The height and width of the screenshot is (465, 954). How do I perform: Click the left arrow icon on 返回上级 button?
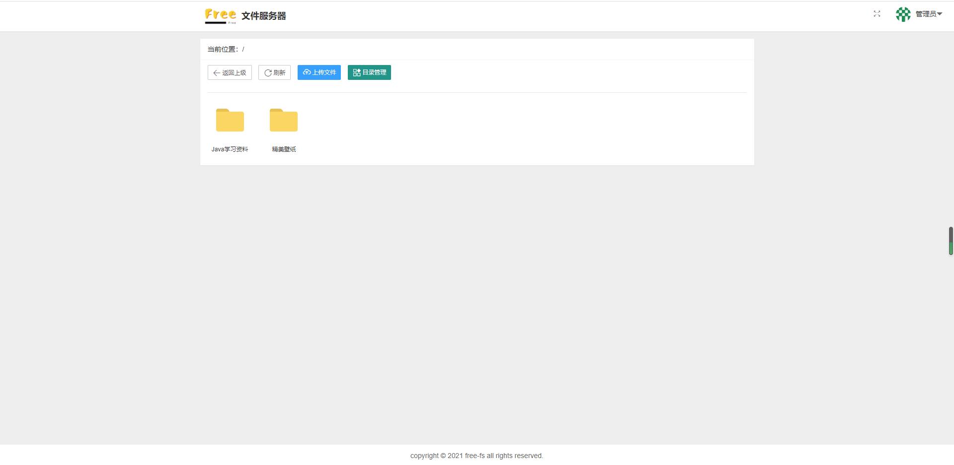tap(217, 72)
